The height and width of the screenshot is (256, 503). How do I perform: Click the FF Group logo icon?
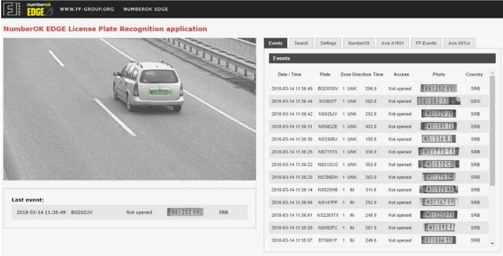point(10,10)
